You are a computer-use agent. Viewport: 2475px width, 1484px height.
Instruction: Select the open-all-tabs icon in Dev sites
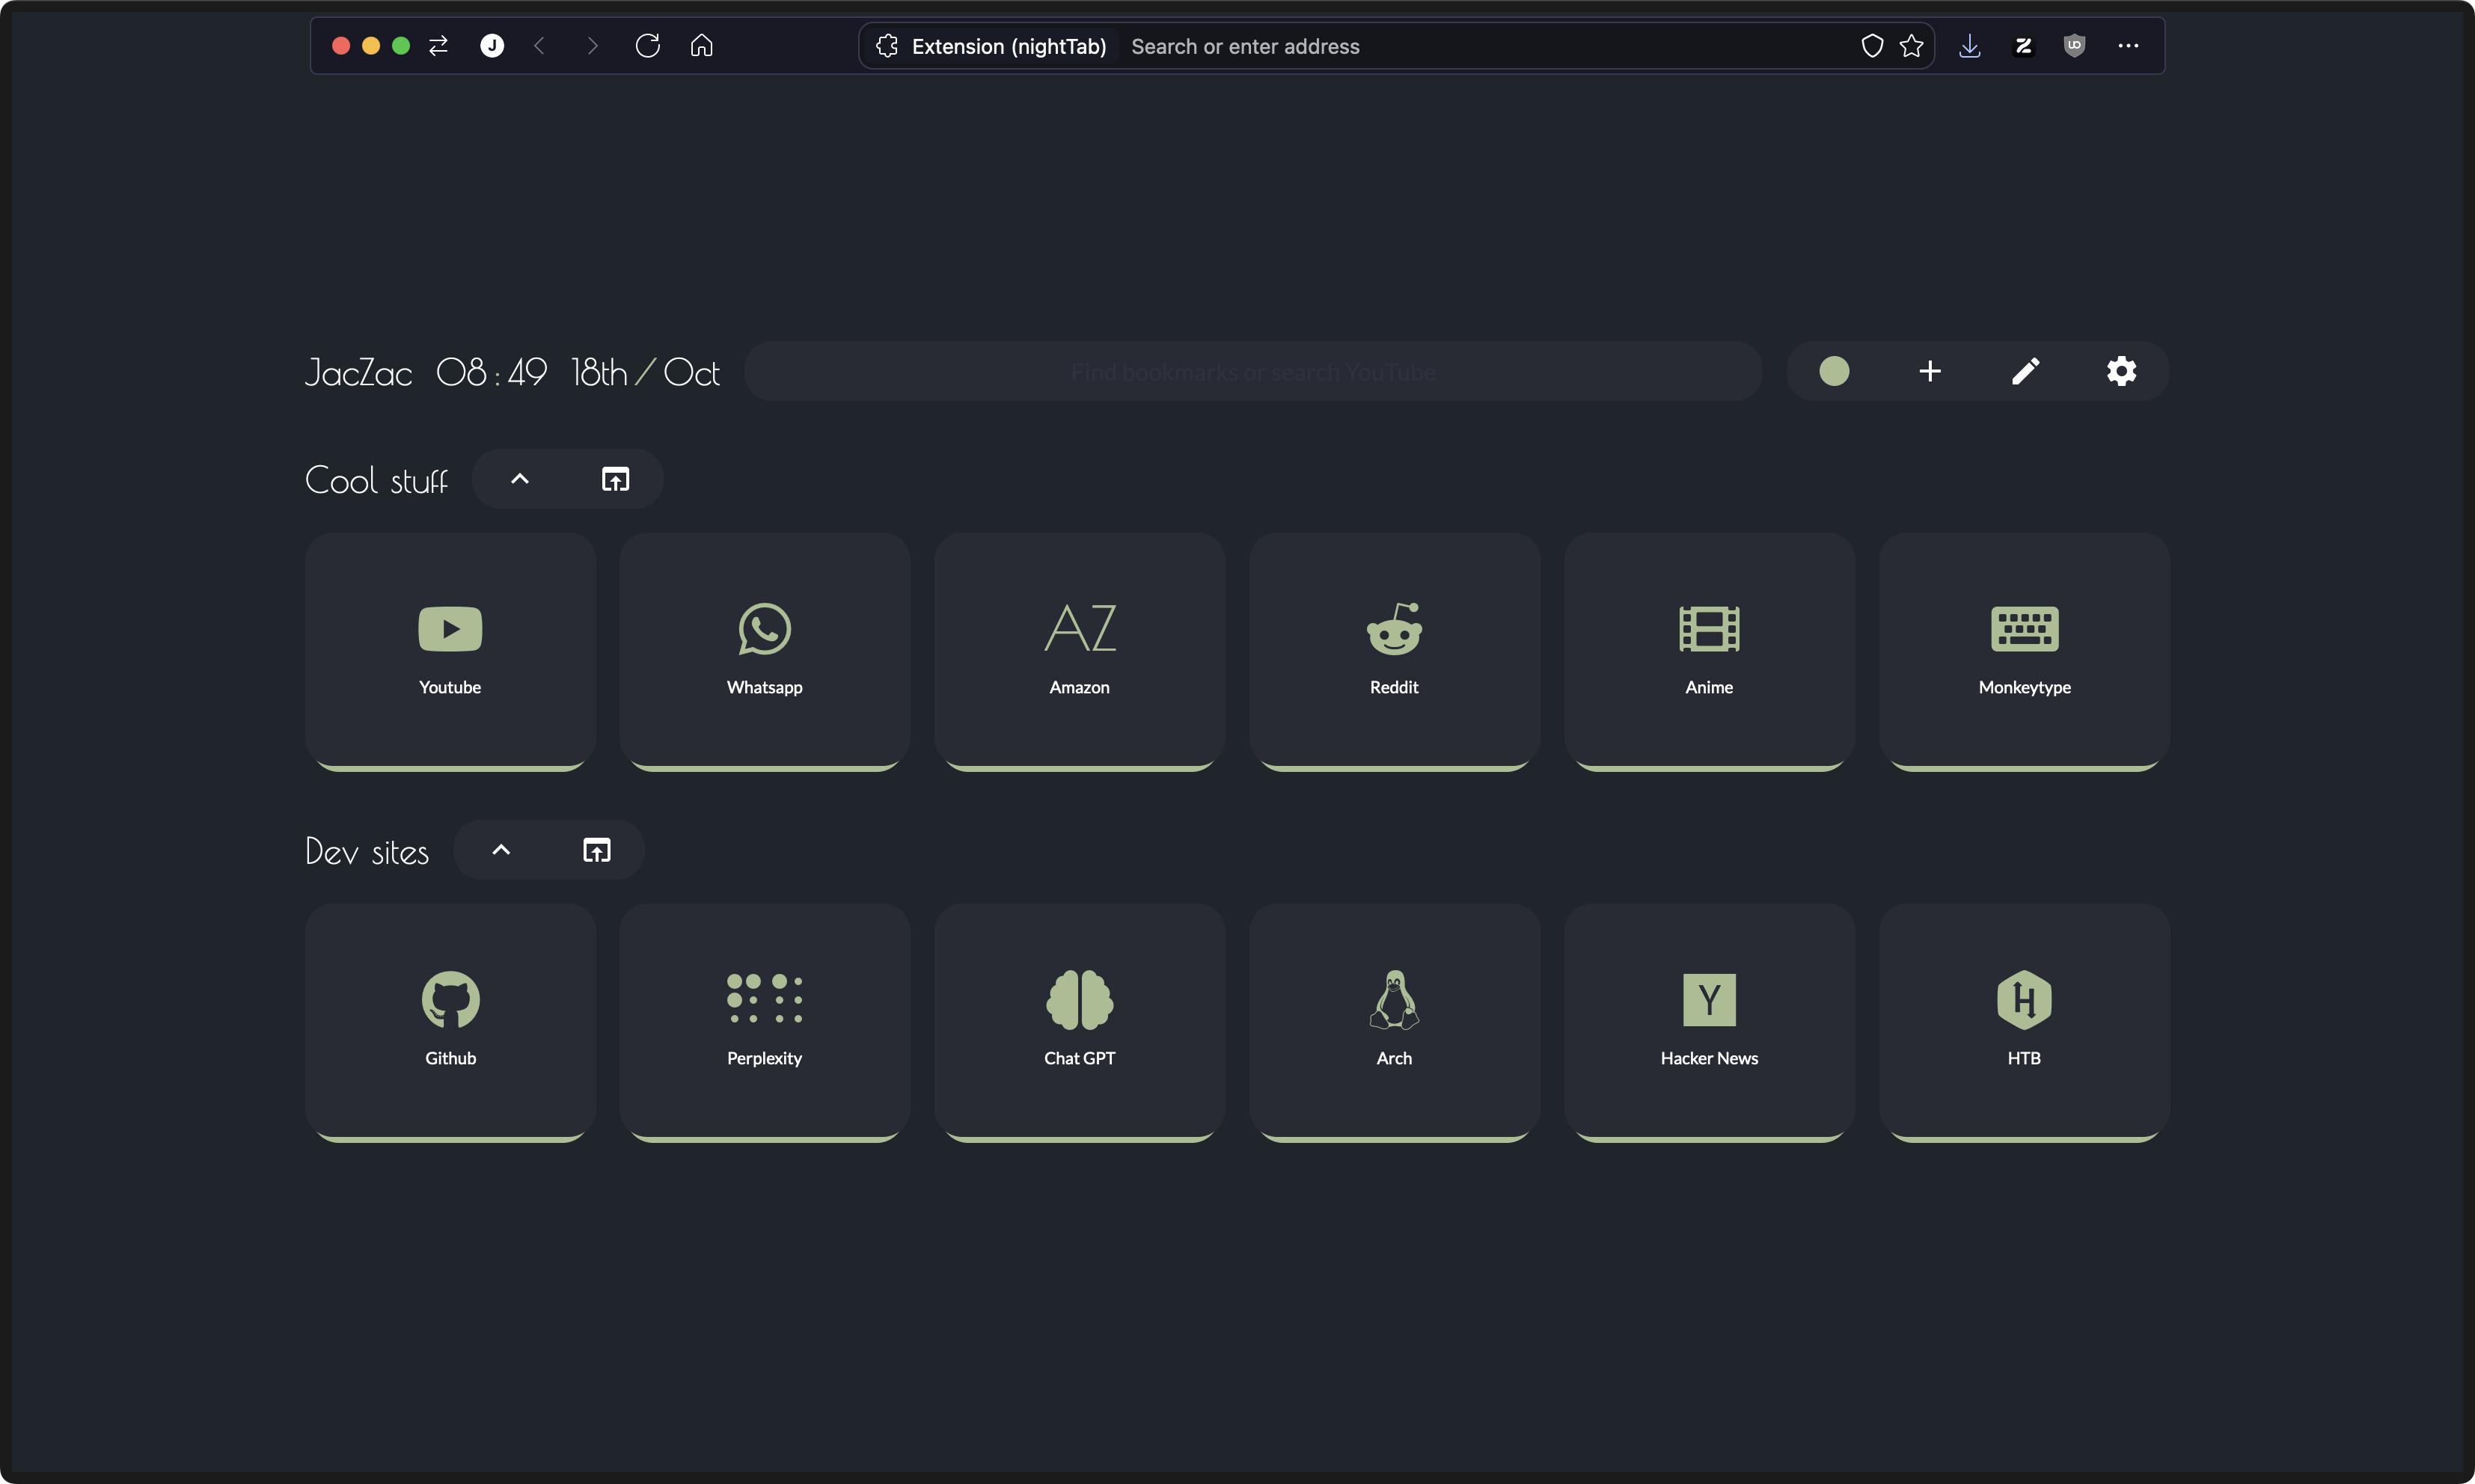pos(596,850)
